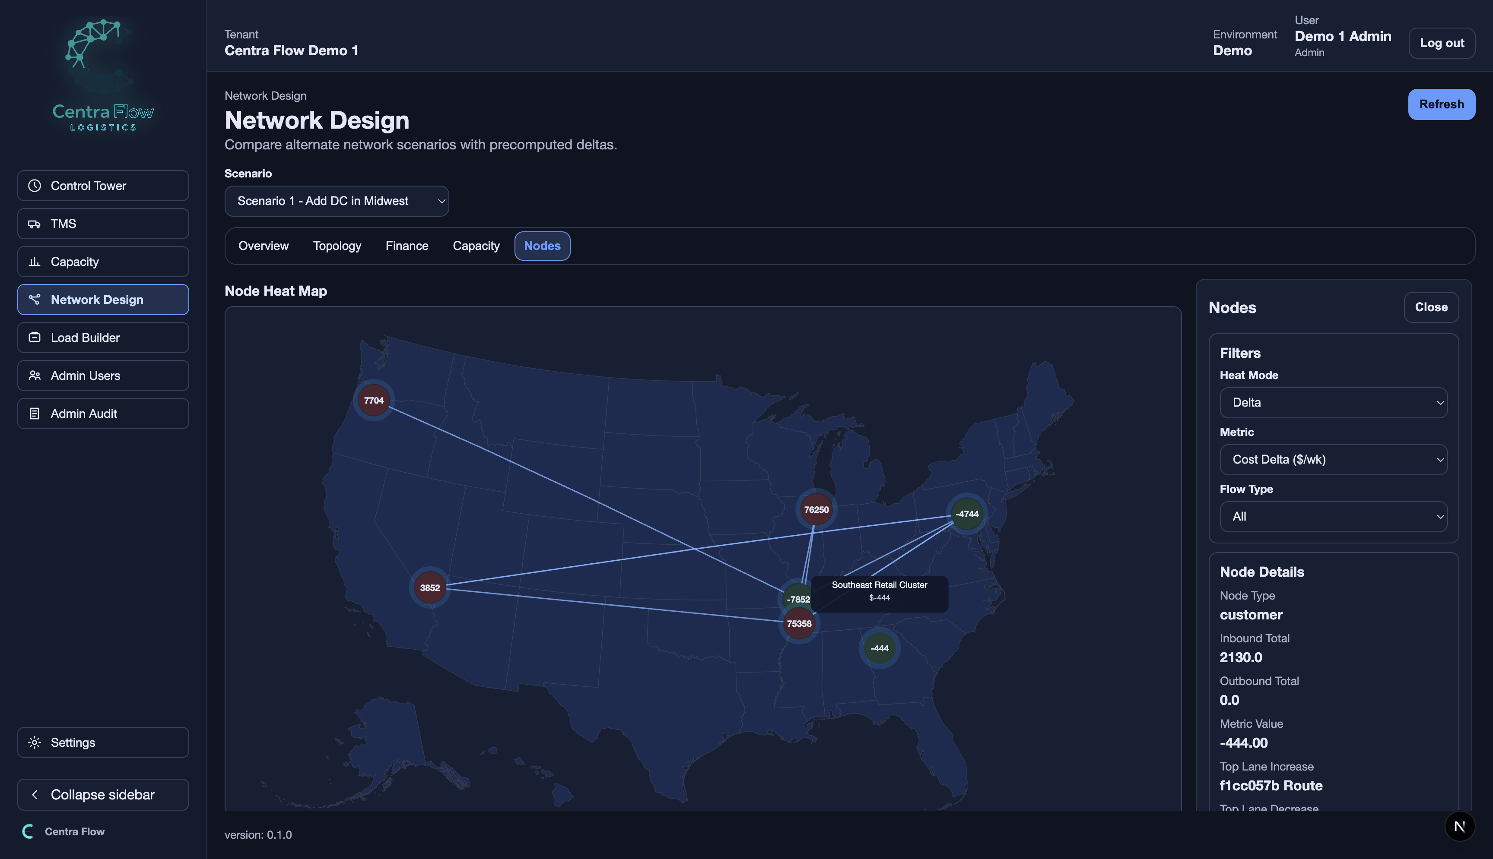
Task: Select the Network Design nodes icon
Action: click(34, 299)
